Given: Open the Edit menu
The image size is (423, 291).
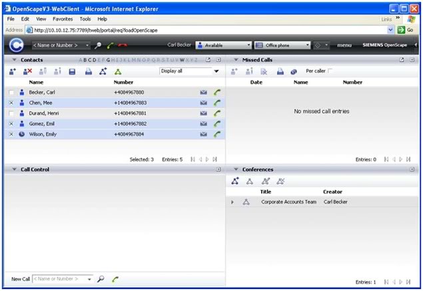Looking at the screenshot, I should [x=25, y=19].
